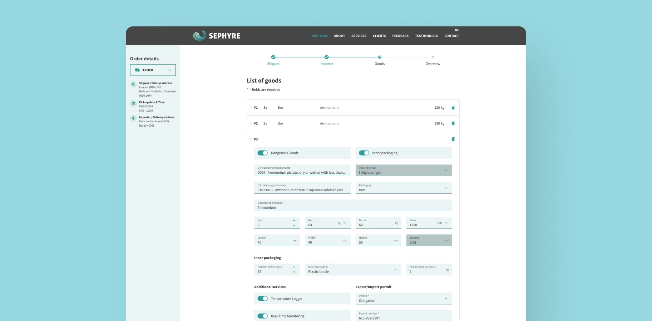Open the Packing group dropdown
The image size is (652, 321).
[404, 170]
